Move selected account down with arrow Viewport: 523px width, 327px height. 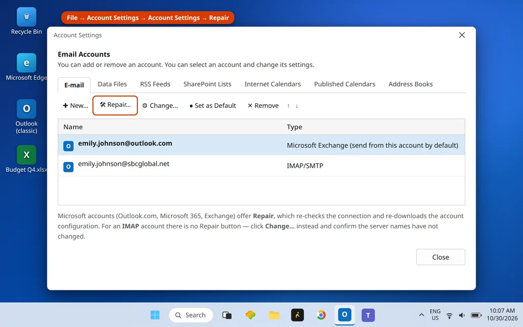297,106
